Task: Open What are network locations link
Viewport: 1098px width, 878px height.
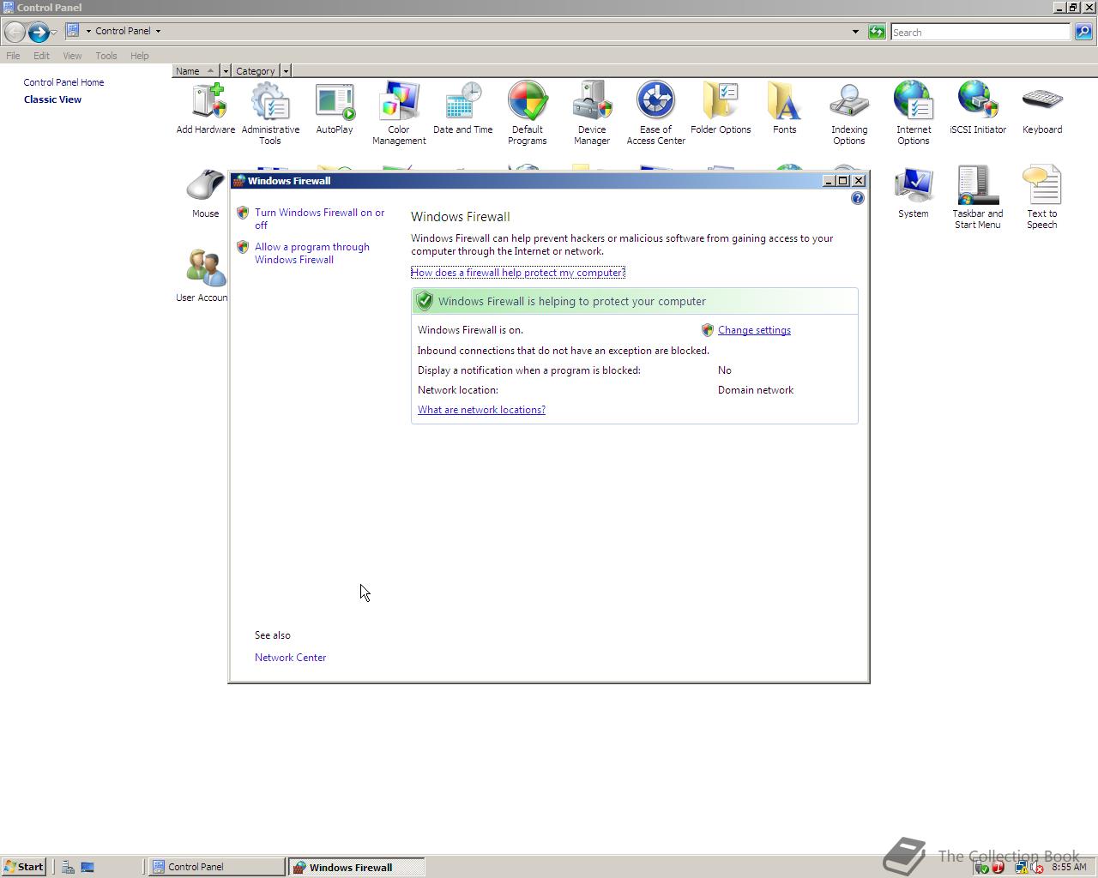Action: [481, 410]
